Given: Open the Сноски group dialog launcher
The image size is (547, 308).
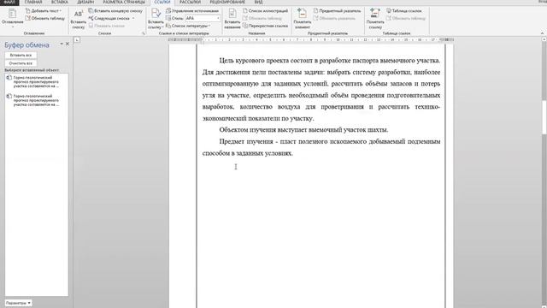Looking at the screenshot, I should [143, 33].
